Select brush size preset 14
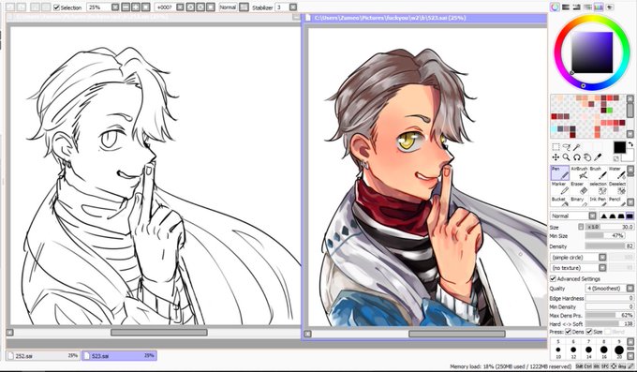 588,350
